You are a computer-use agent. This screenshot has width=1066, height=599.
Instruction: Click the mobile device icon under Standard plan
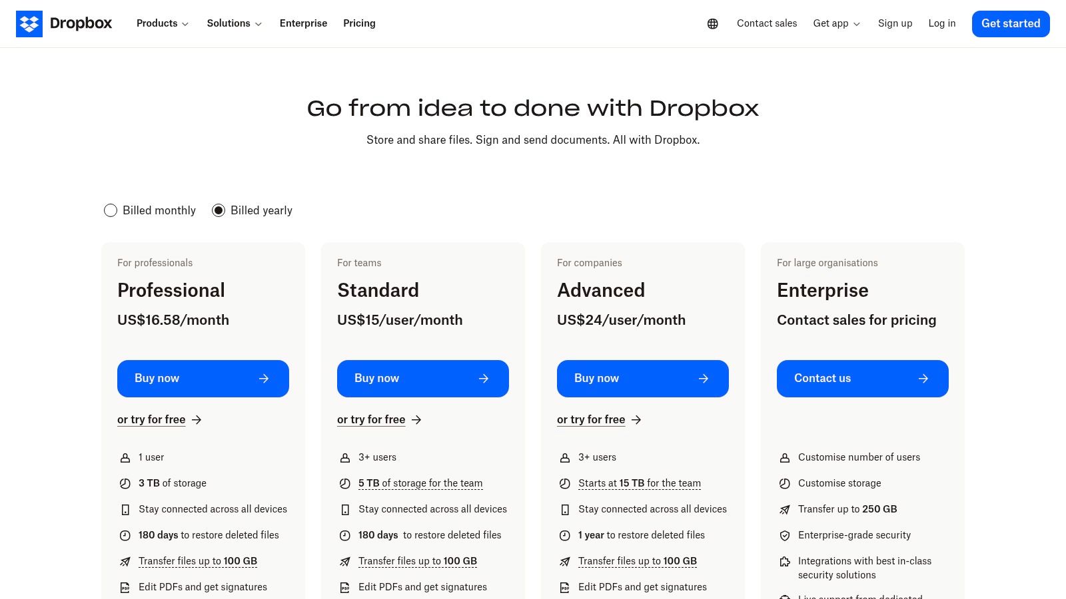tap(345, 509)
